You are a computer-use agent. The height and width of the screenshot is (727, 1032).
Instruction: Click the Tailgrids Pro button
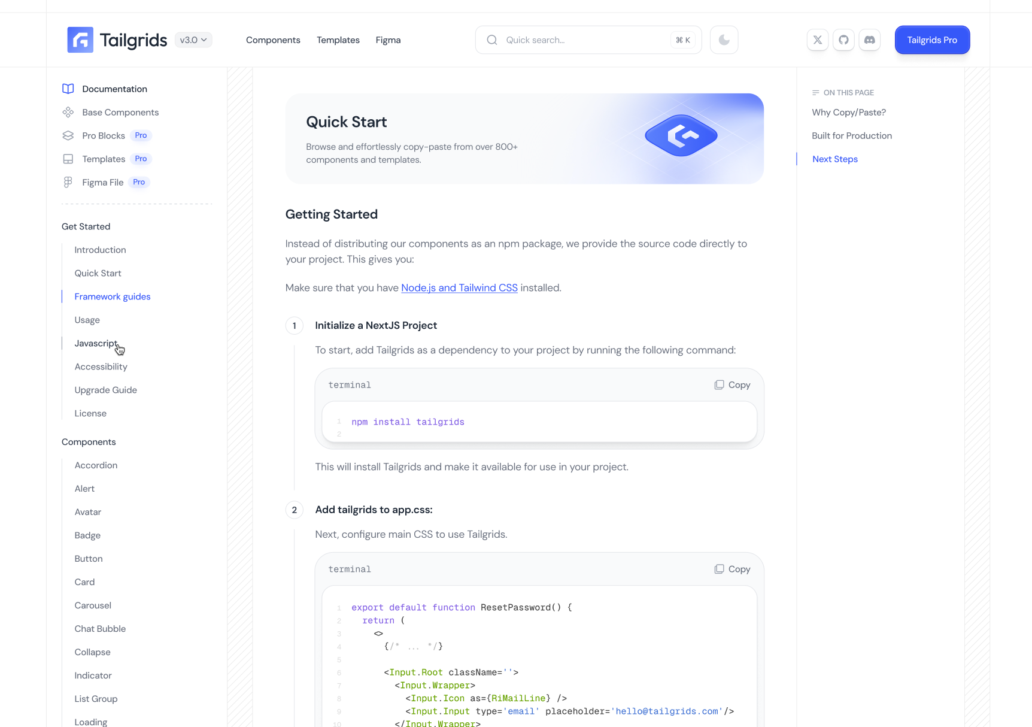[x=932, y=40]
